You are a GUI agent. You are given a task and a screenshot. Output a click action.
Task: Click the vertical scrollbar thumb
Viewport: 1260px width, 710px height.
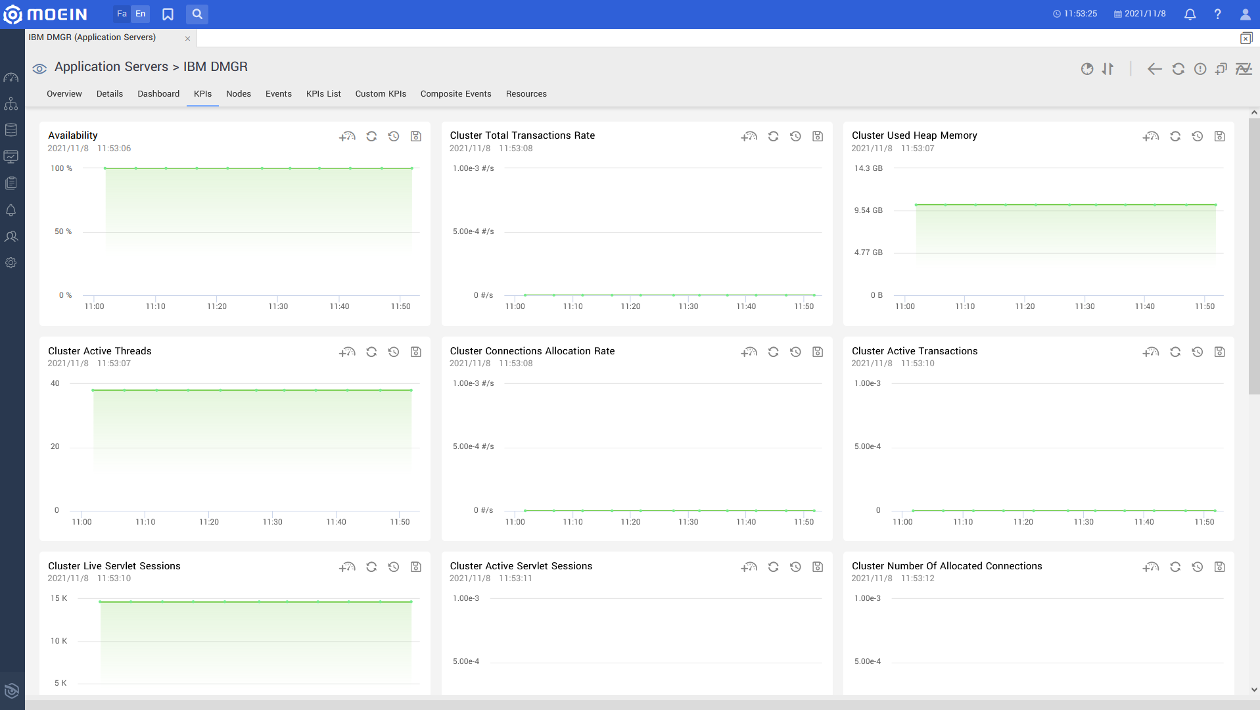(x=1254, y=256)
